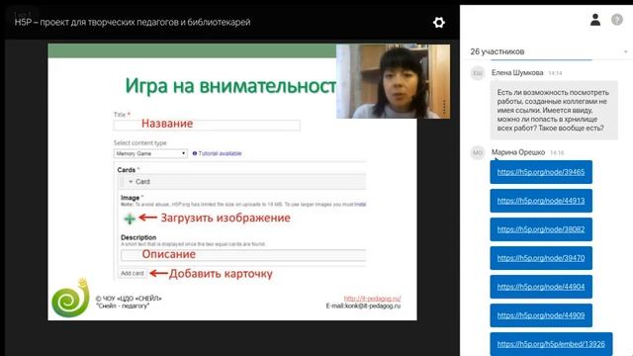
Task: Open link h5p.org/node/38082
Action: coord(541,229)
